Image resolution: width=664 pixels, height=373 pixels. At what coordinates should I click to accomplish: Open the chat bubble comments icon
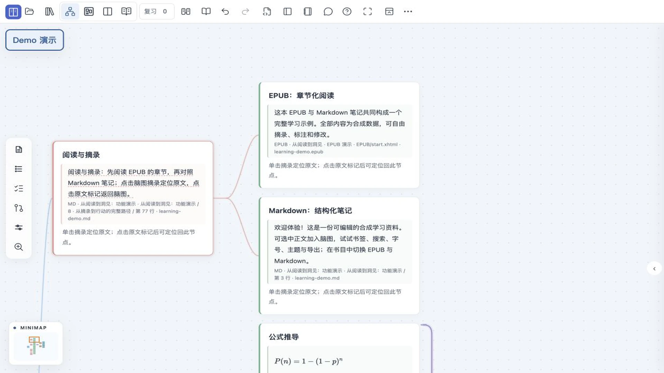tap(328, 12)
